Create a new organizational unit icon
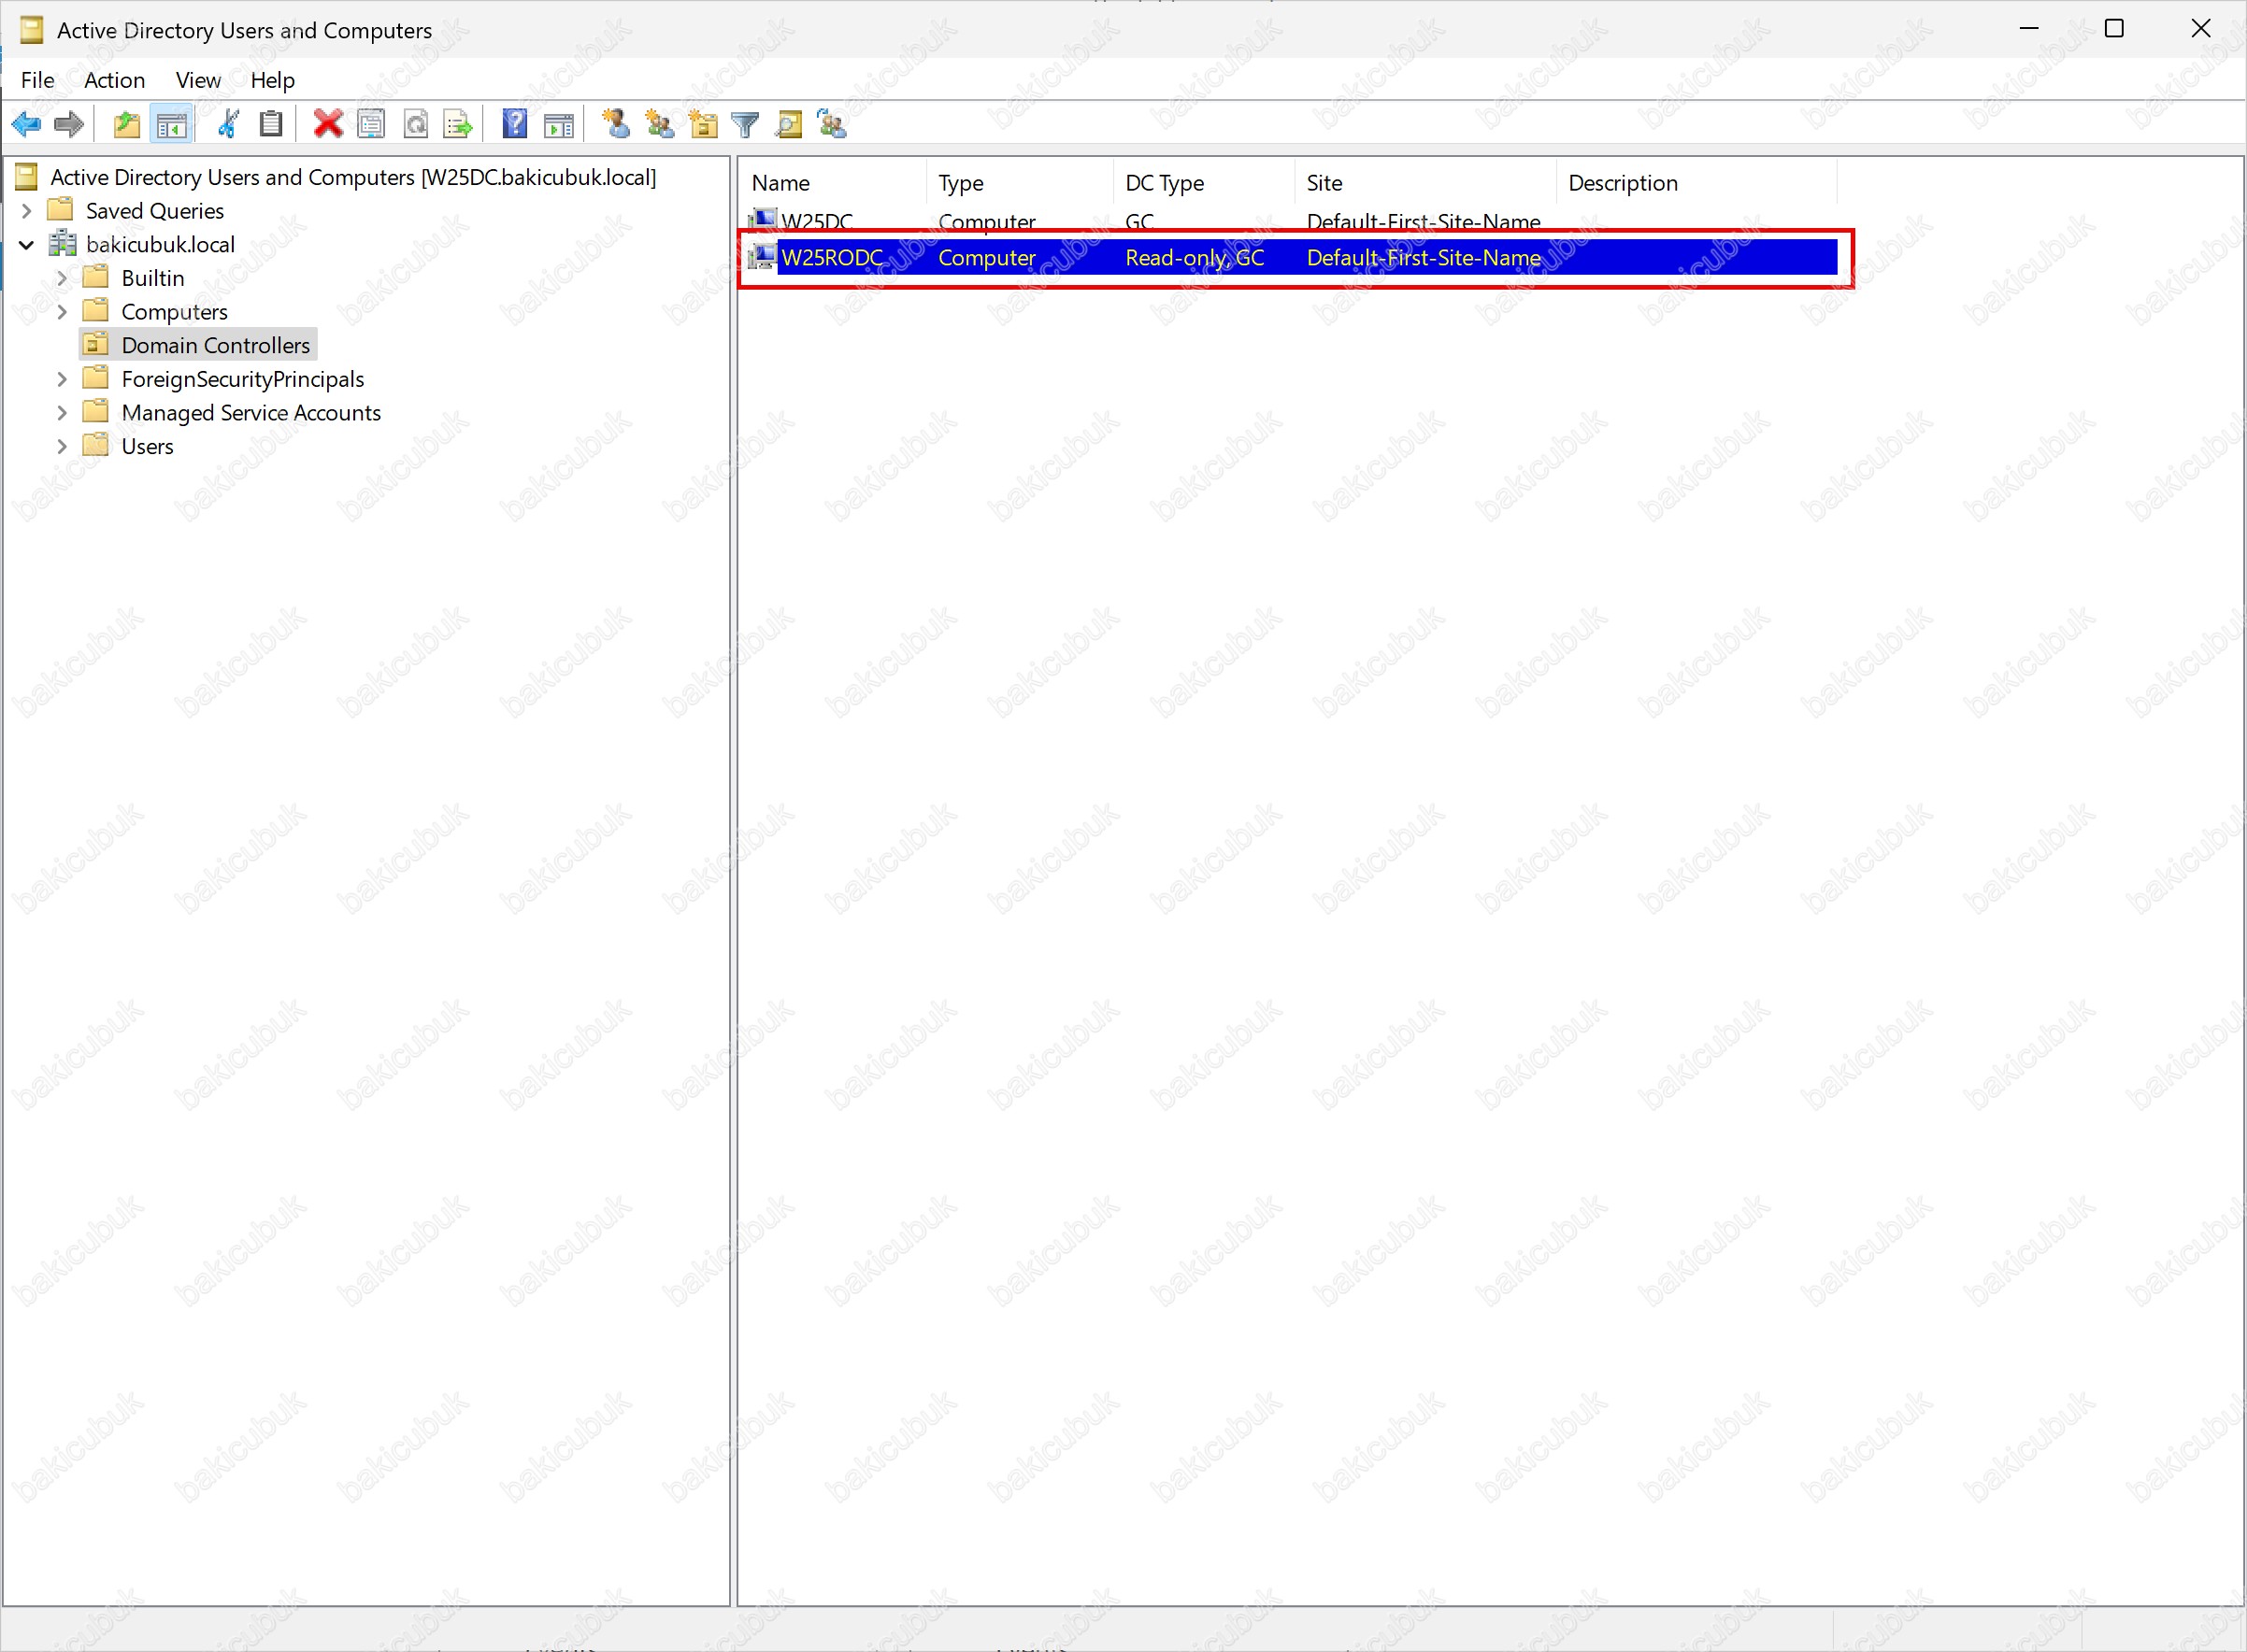This screenshot has width=2247, height=1652. 703,124
